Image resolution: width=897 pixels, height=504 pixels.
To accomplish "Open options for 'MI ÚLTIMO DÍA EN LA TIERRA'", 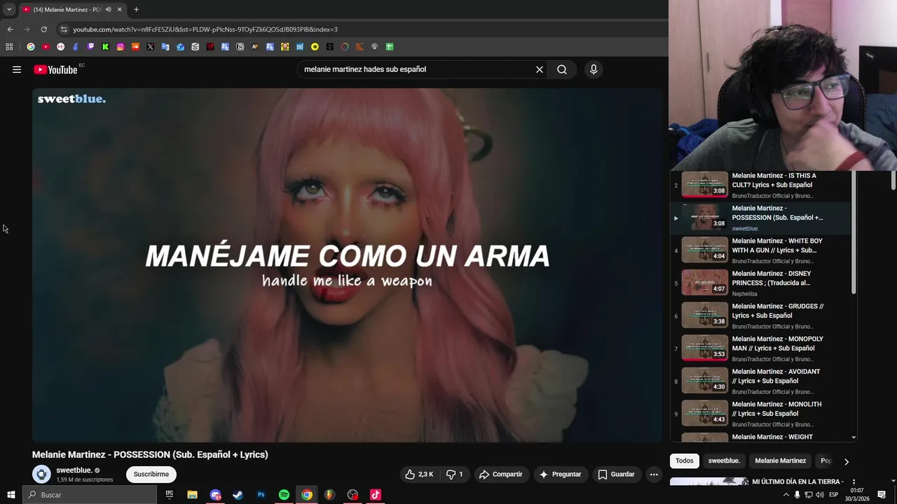I will pyautogui.click(x=853, y=482).
